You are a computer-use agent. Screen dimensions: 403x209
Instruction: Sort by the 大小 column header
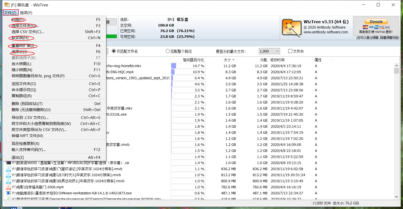pos(222,60)
